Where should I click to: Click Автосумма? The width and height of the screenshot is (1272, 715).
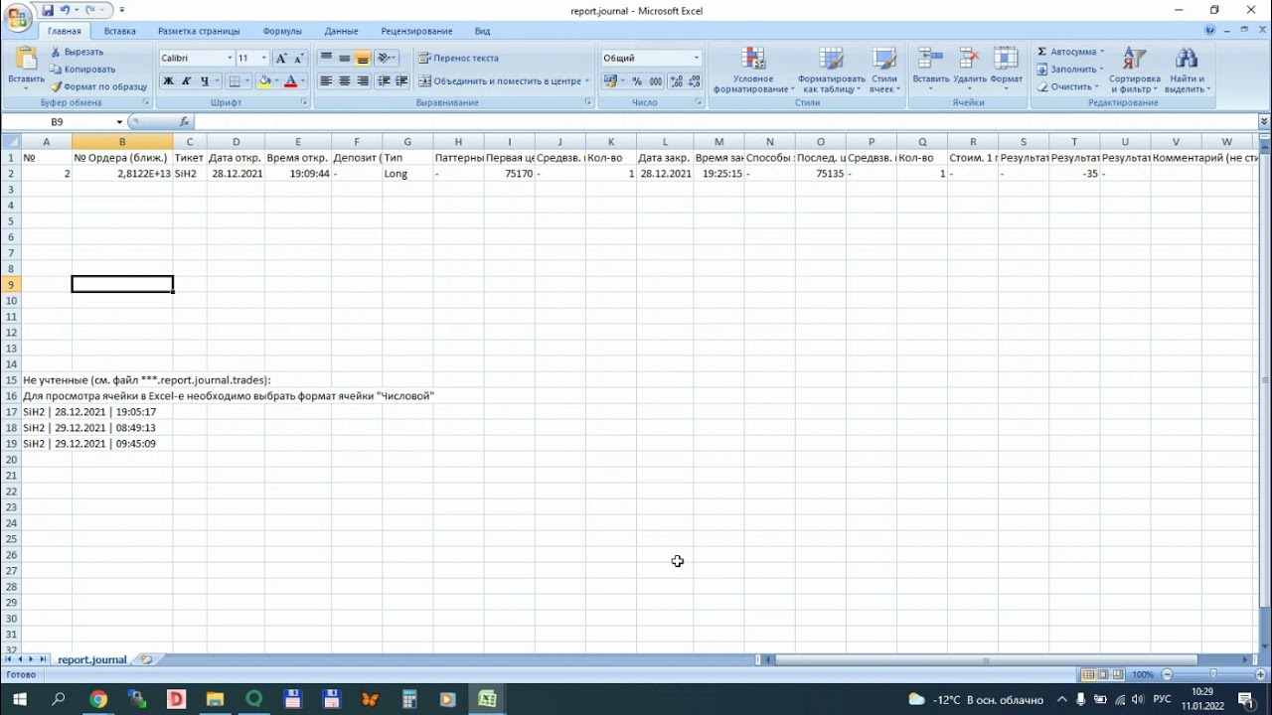pos(1069,52)
